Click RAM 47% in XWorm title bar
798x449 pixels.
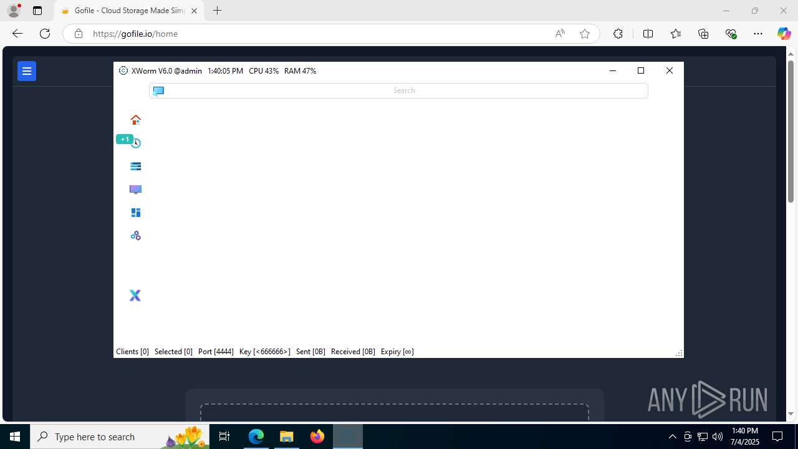tap(300, 71)
